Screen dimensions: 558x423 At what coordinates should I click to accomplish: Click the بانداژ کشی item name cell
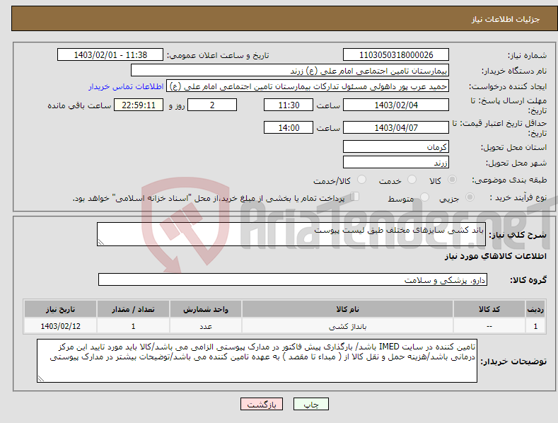tap(347, 326)
